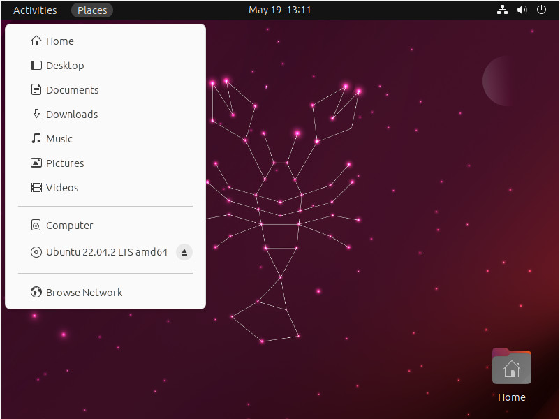Screen dimensions: 560x419
Task: Eject the Ubuntu 22.04.2 LTS media
Action: click(184, 252)
